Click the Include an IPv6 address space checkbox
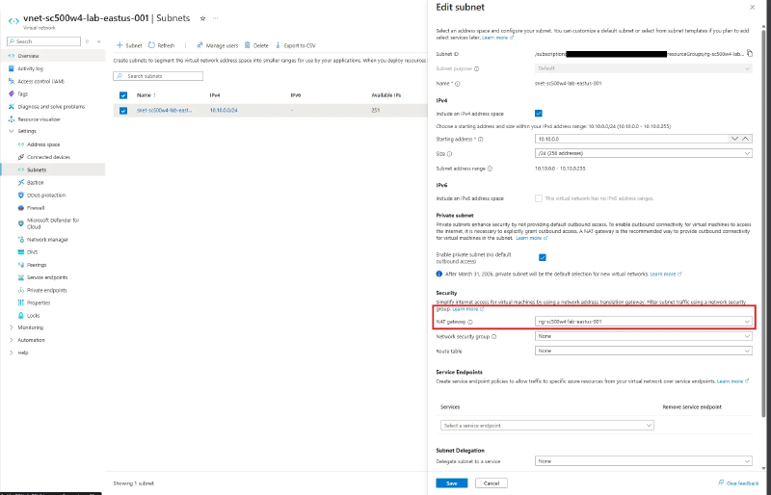The width and height of the screenshot is (771, 495). coord(539,198)
